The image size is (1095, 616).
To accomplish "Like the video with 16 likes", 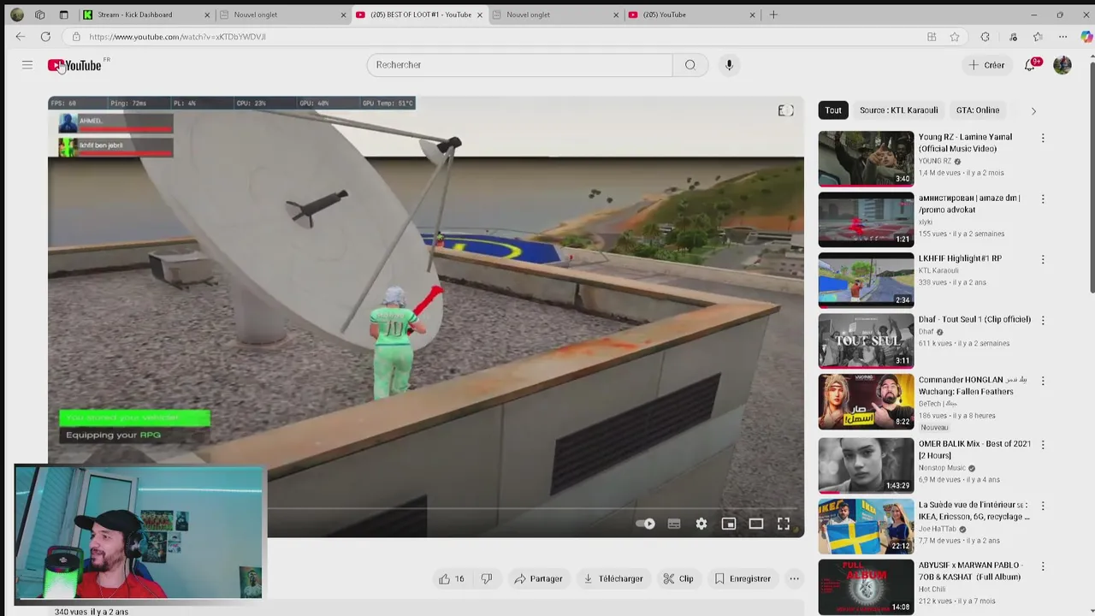I will (x=452, y=579).
